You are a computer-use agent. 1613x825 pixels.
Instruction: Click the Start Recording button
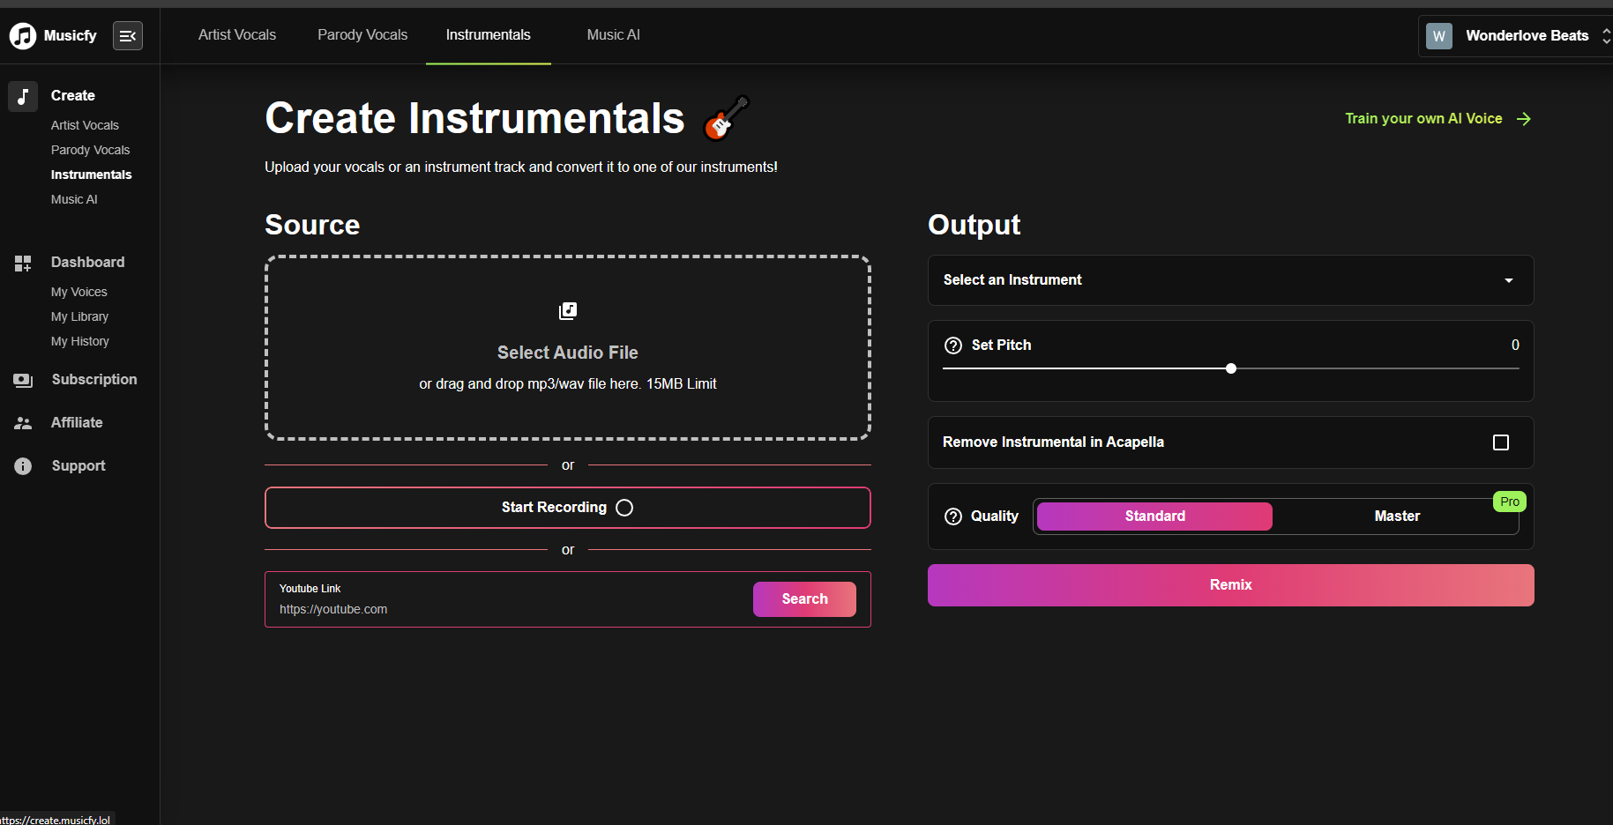[568, 508]
